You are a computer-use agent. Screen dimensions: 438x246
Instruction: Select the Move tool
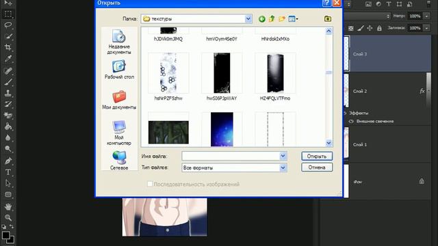pos(8,3)
